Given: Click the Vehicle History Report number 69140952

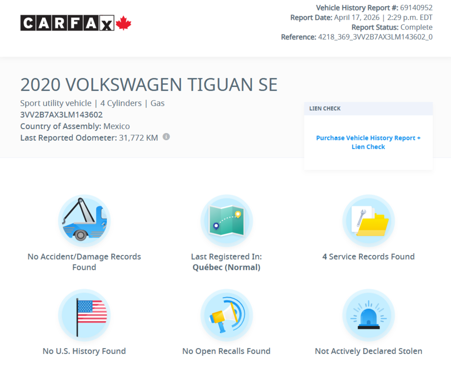Looking at the screenshot, I should click(x=416, y=8).
